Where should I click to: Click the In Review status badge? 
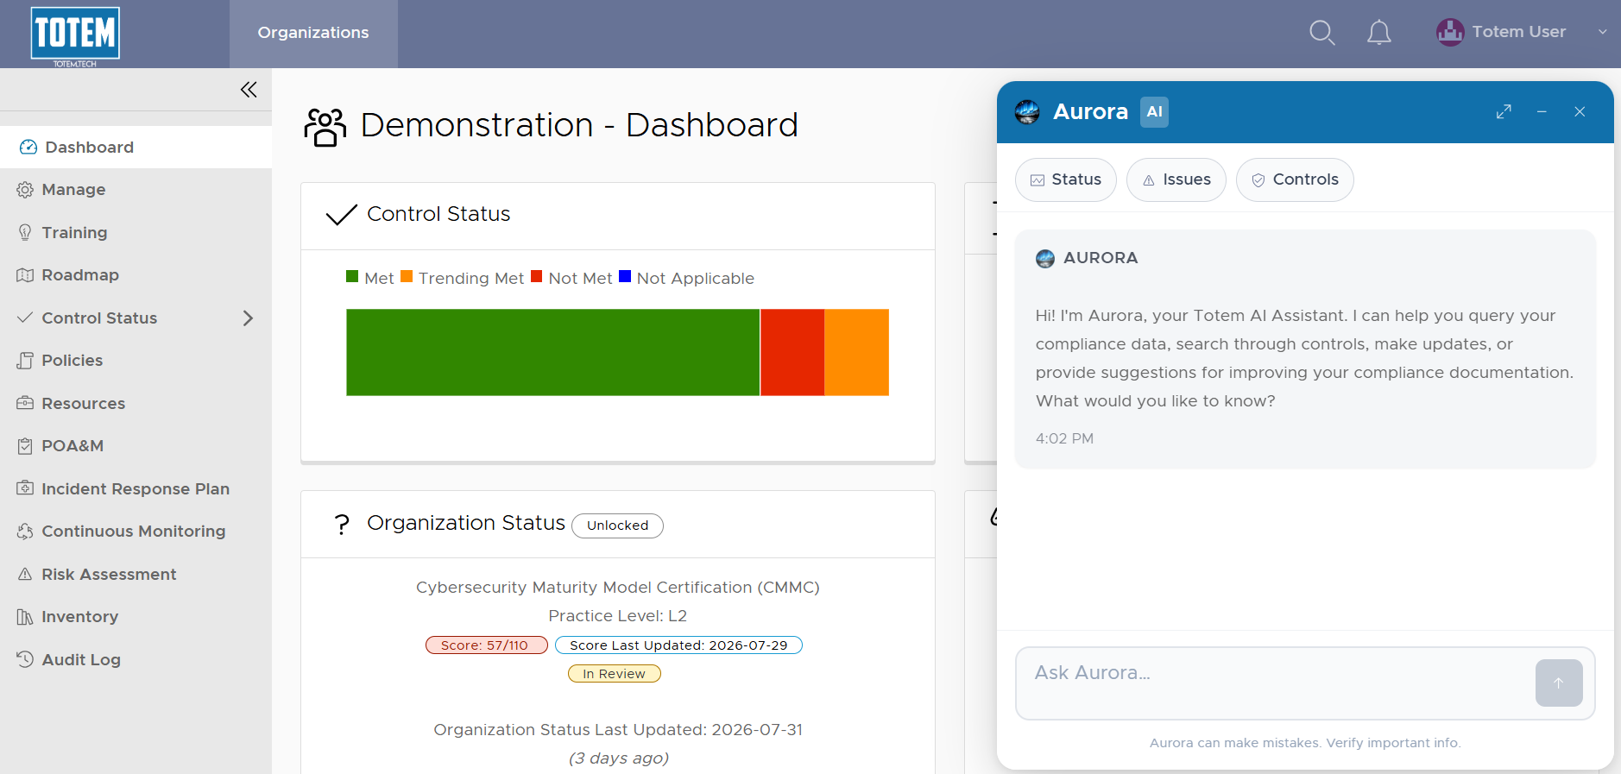(x=615, y=674)
